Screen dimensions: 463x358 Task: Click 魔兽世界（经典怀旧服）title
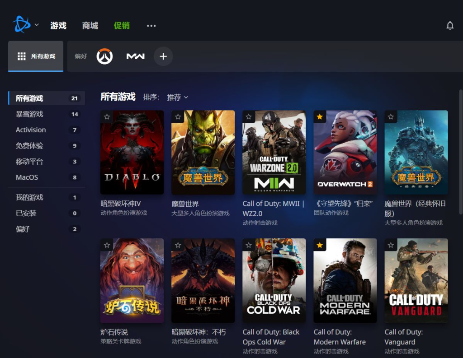[415, 209]
